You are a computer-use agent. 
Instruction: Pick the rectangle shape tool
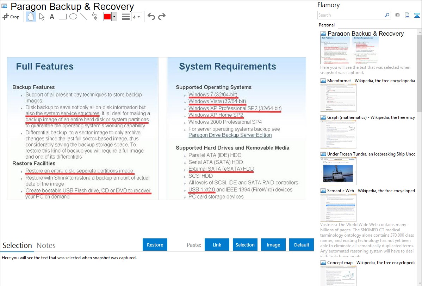tap(62, 17)
